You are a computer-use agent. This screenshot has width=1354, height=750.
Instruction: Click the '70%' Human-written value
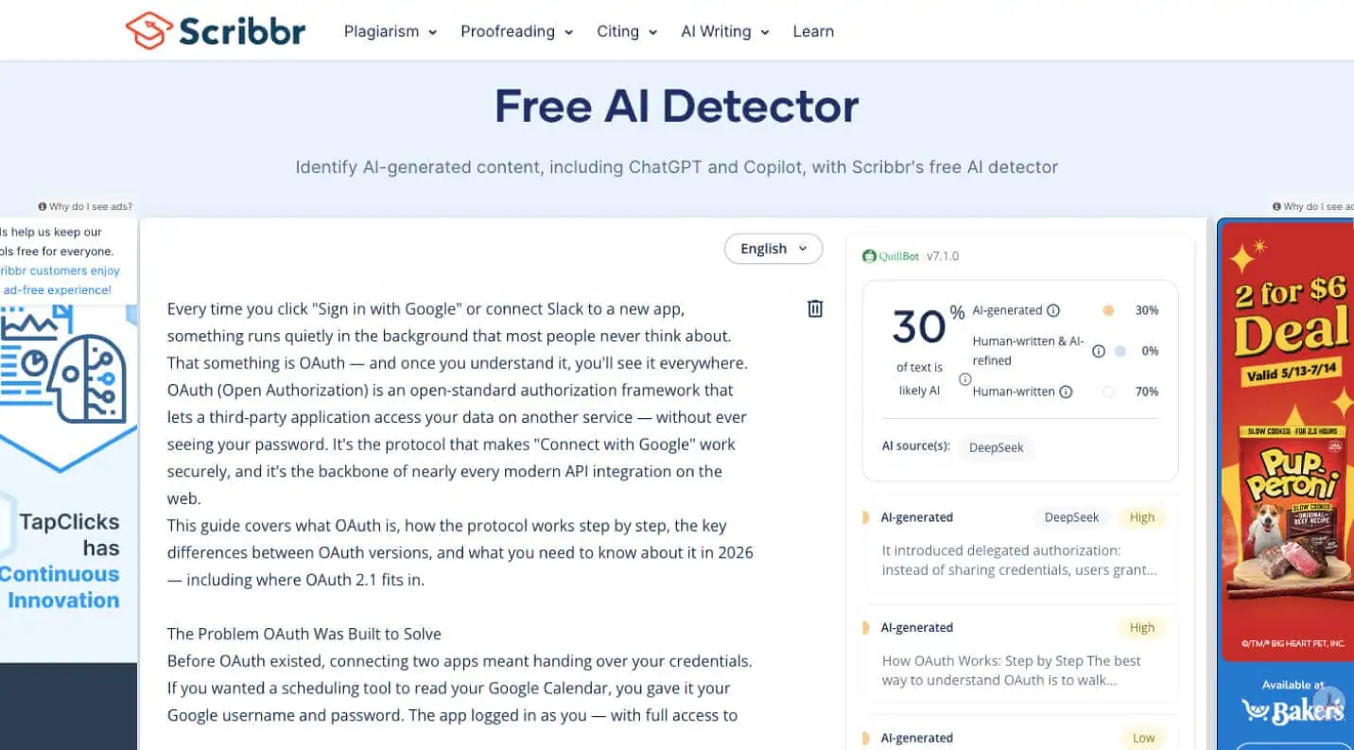click(1146, 392)
